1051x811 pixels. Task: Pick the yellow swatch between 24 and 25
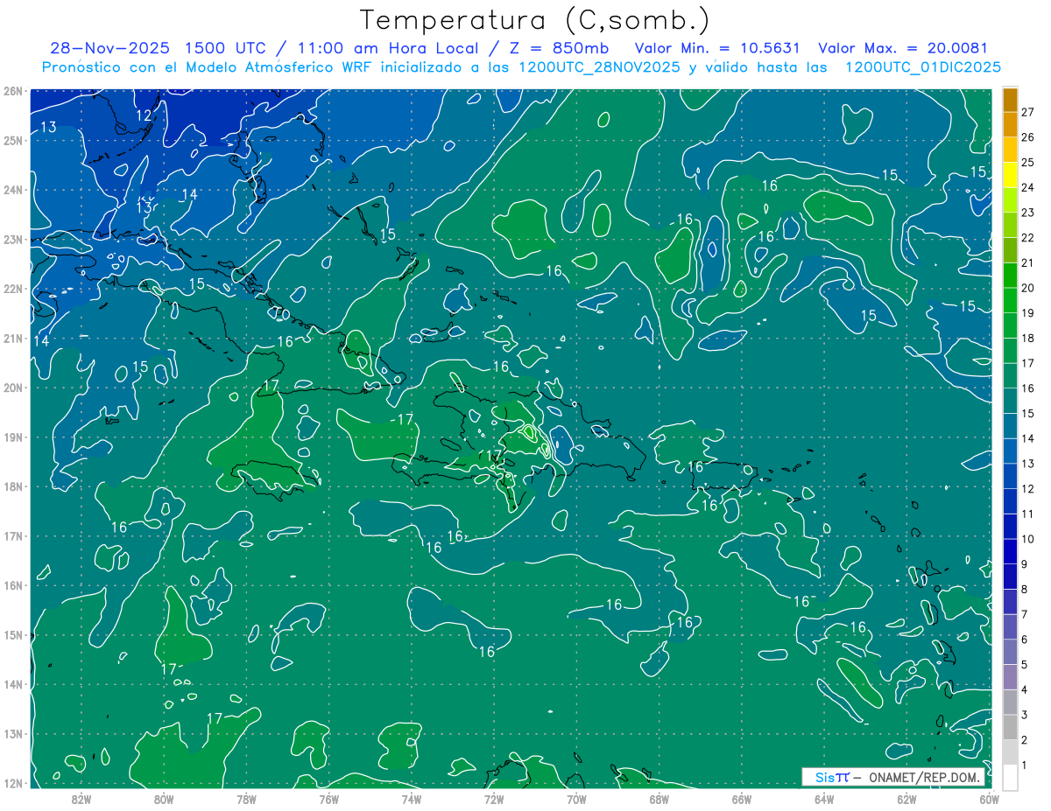[1010, 175]
